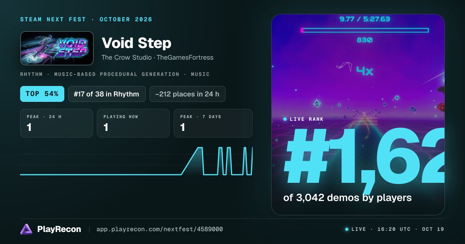Screen dimensions: 465x244
Task: Click the song progress bar in game screenshot
Action: click(365, 30)
